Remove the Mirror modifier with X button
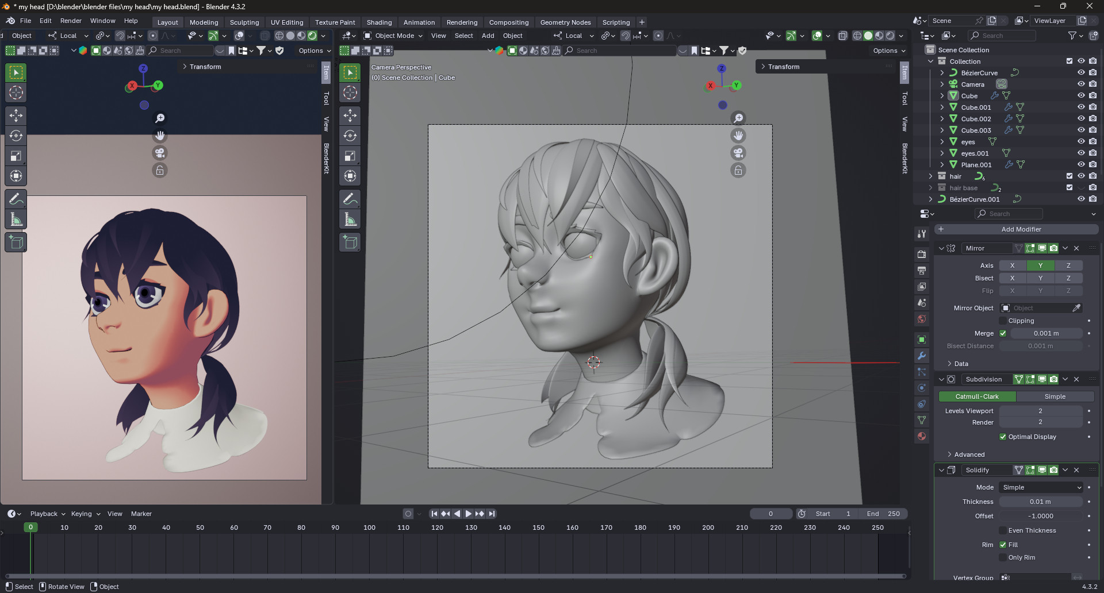Viewport: 1104px width, 593px height. click(x=1076, y=248)
